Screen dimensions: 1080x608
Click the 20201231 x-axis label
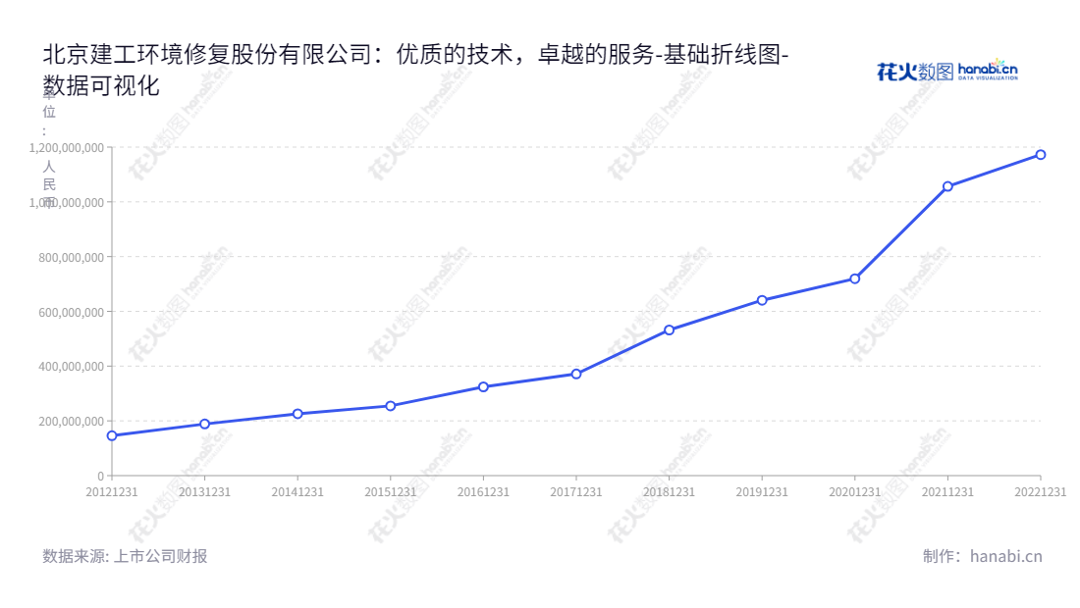pos(855,491)
